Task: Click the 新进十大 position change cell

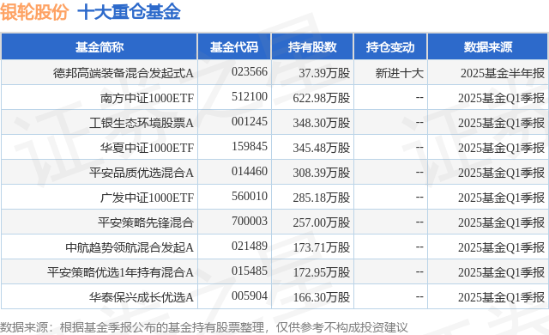Action: click(400, 73)
